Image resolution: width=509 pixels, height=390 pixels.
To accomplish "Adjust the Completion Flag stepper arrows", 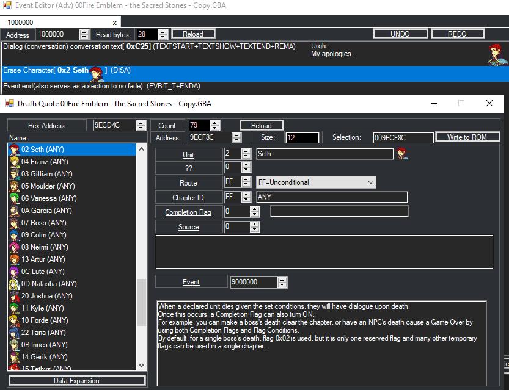I will point(255,212).
